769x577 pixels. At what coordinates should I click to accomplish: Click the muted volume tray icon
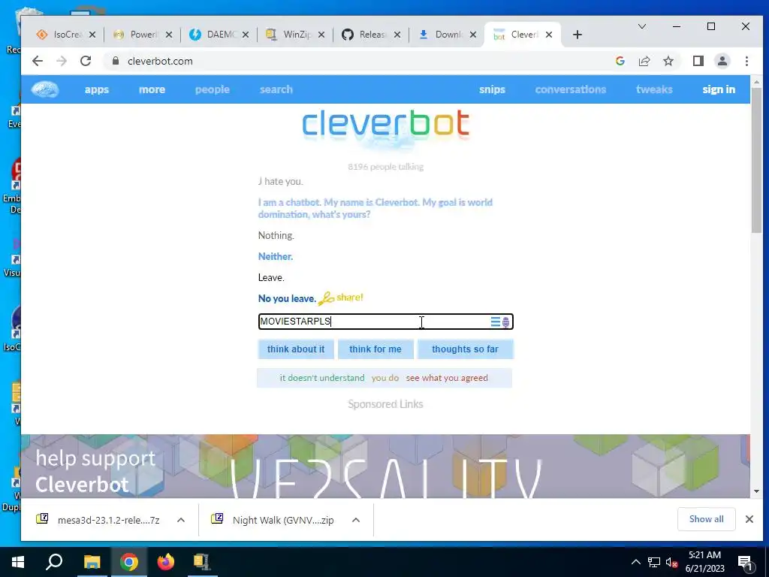(x=671, y=562)
